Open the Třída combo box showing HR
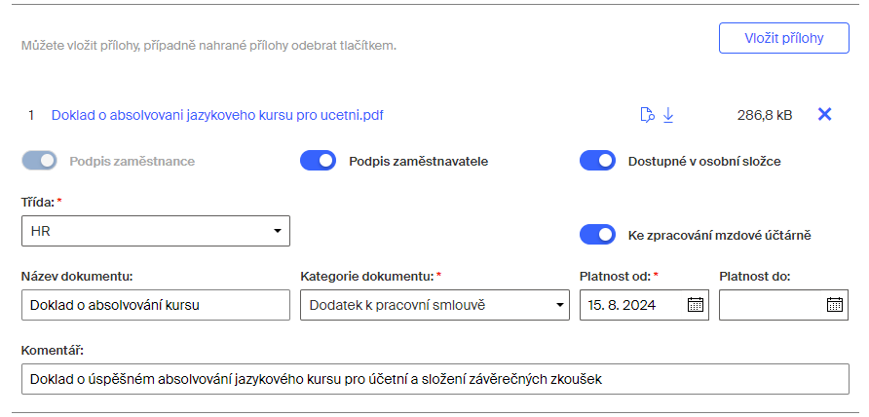The width and height of the screenshot is (869, 417). 156,231
